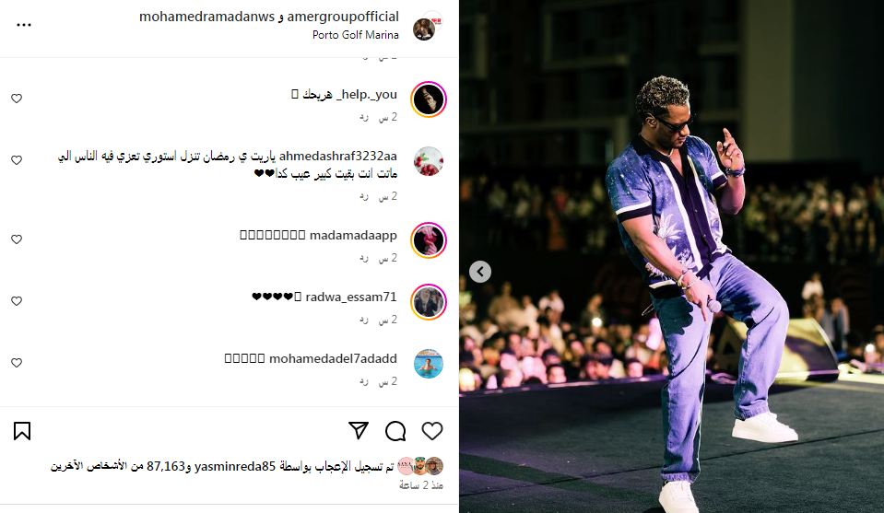Open radwa_essam71's story avatar
Screen dimensions: 884x513
click(429, 302)
